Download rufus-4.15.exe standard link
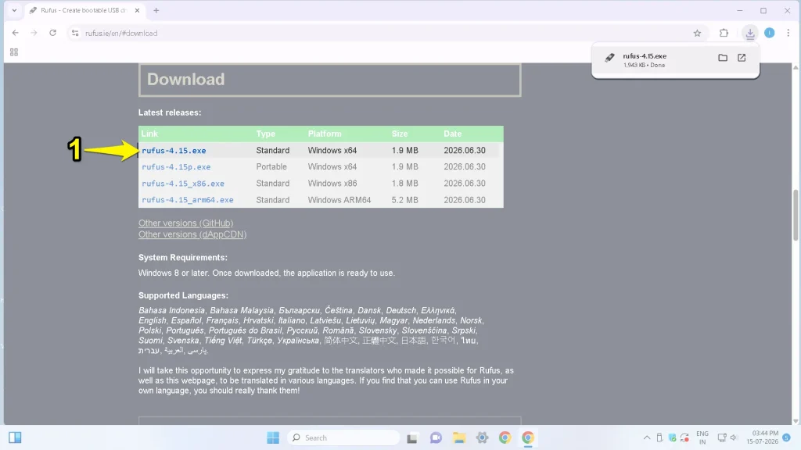Screen dimensions: 801x450 [x=174, y=151]
